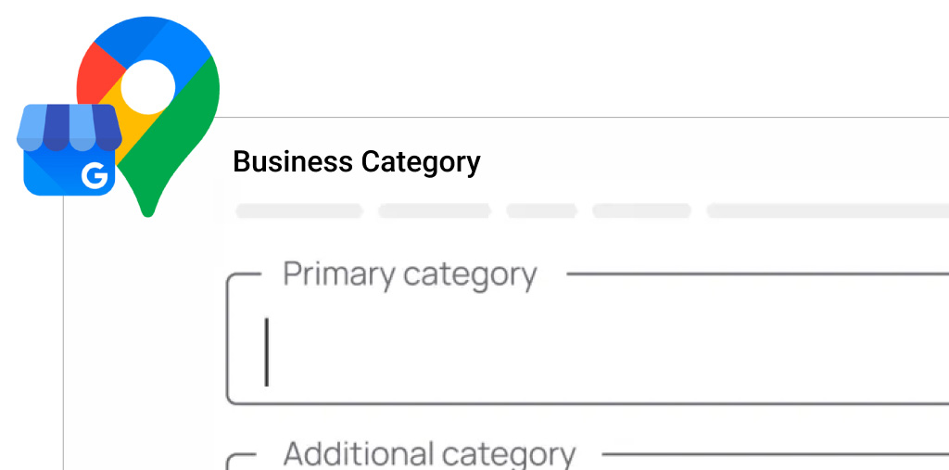Select the fourth gray placeholder bar under heading
This screenshot has width=949, height=470.
click(641, 211)
